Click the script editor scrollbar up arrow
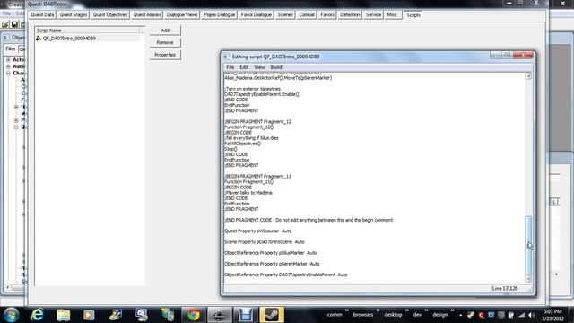 click(x=528, y=76)
